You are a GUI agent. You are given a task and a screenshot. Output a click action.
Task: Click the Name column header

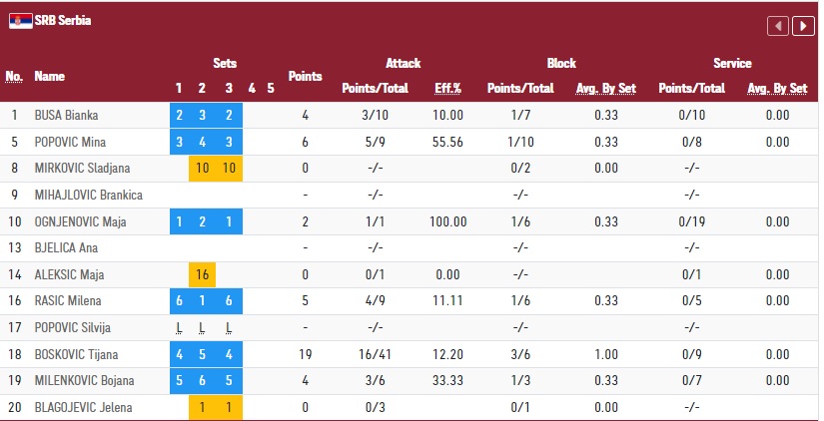[x=49, y=76]
